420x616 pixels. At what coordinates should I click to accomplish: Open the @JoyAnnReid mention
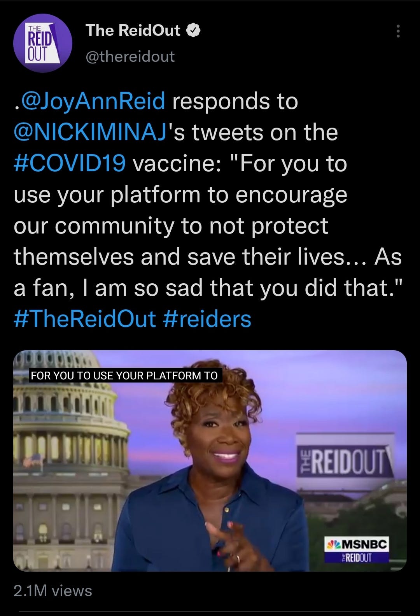[93, 102]
